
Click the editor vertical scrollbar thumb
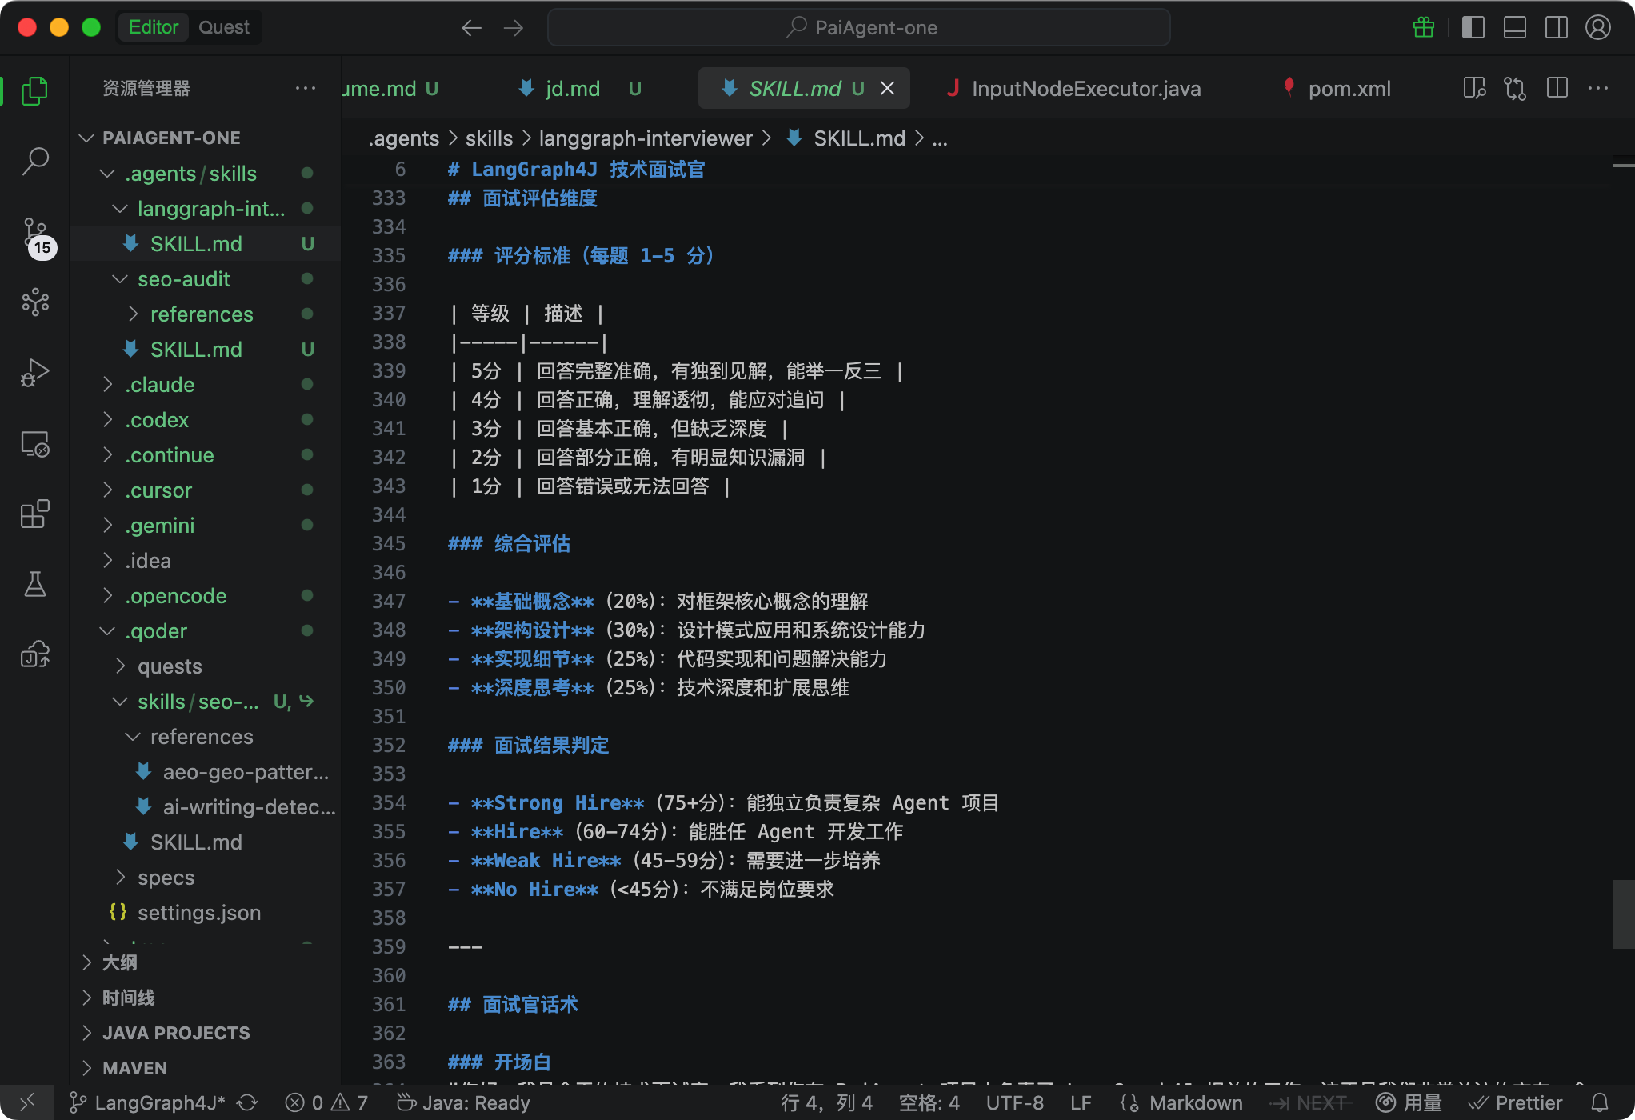(x=1623, y=914)
